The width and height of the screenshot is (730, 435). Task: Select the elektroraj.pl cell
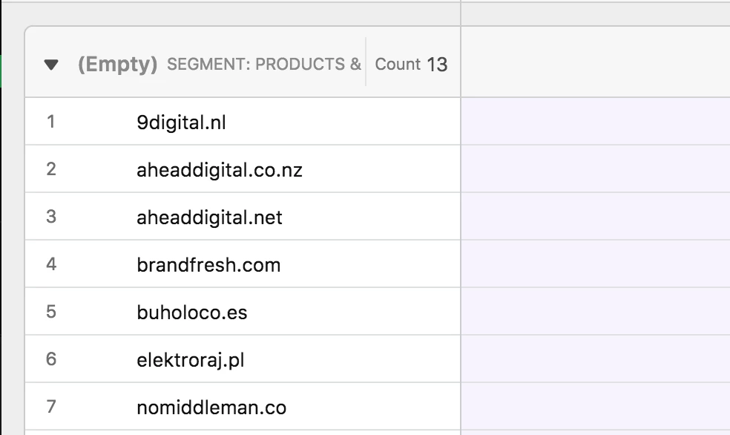click(x=191, y=359)
